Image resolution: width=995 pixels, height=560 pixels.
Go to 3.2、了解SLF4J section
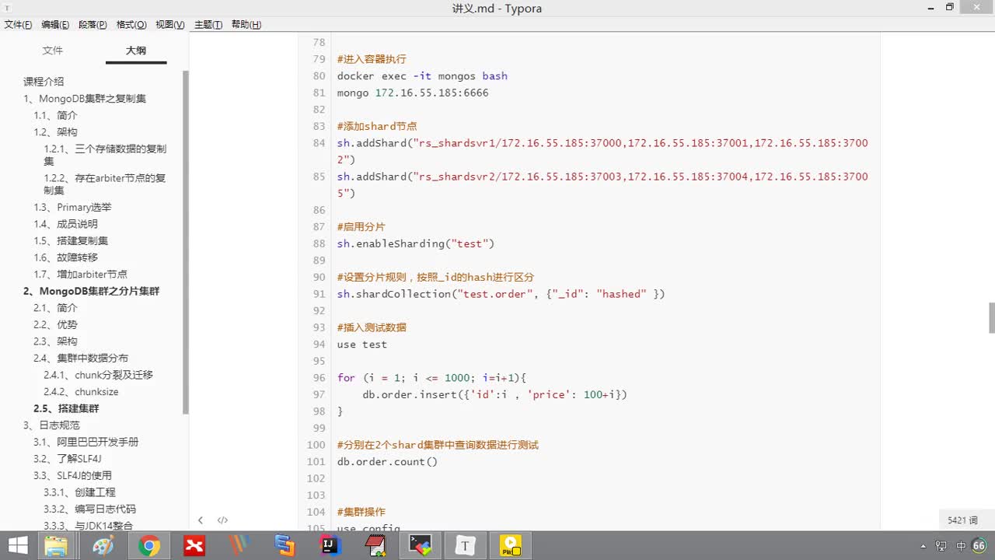[67, 459]
